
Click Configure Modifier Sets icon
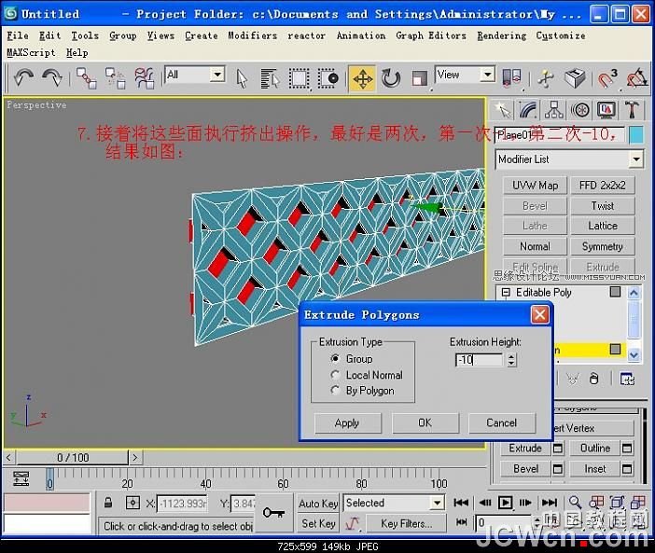pos(627,379)
